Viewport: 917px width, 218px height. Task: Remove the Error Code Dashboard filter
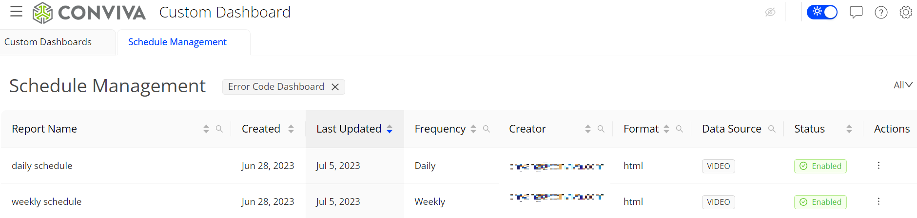pos(335,87)
